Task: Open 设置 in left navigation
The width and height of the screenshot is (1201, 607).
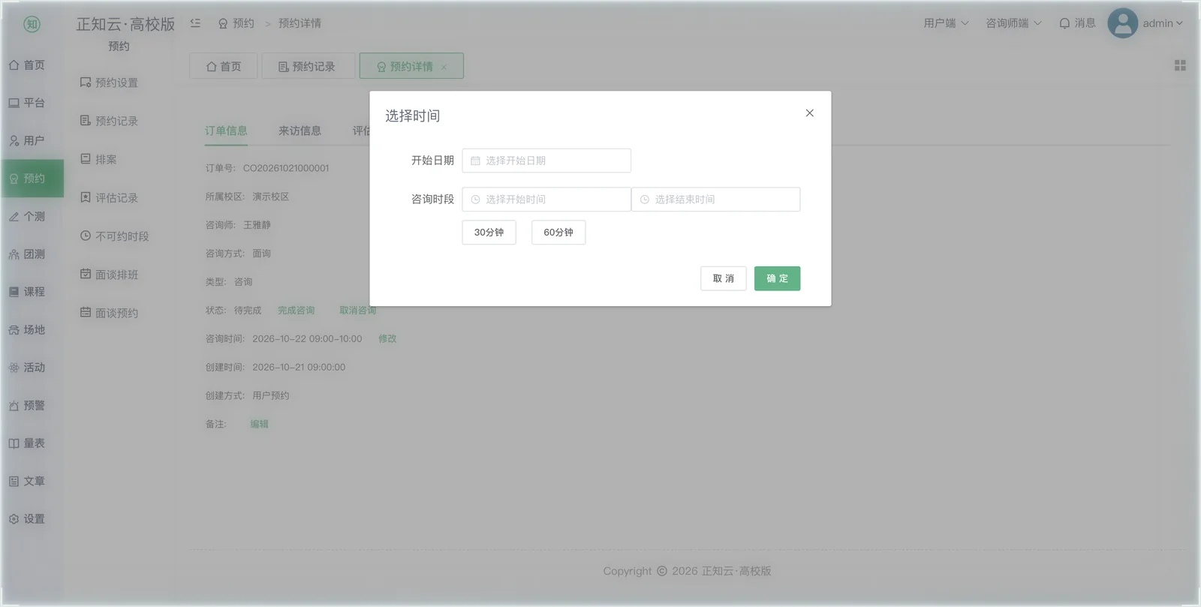Action: [x=27, y=519]
